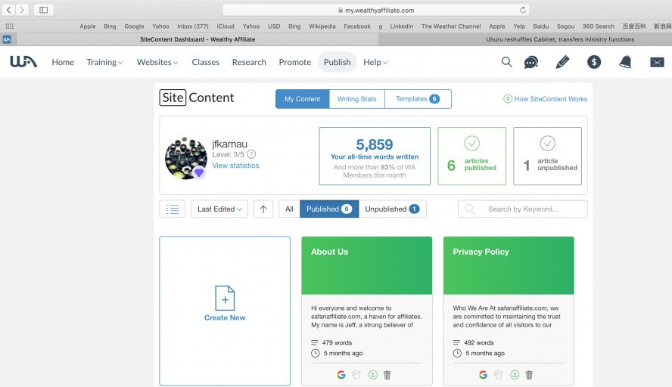Switch to list view icon
Image resolution: width=672 pixels, height=387 pixels.
coord(173,209)
